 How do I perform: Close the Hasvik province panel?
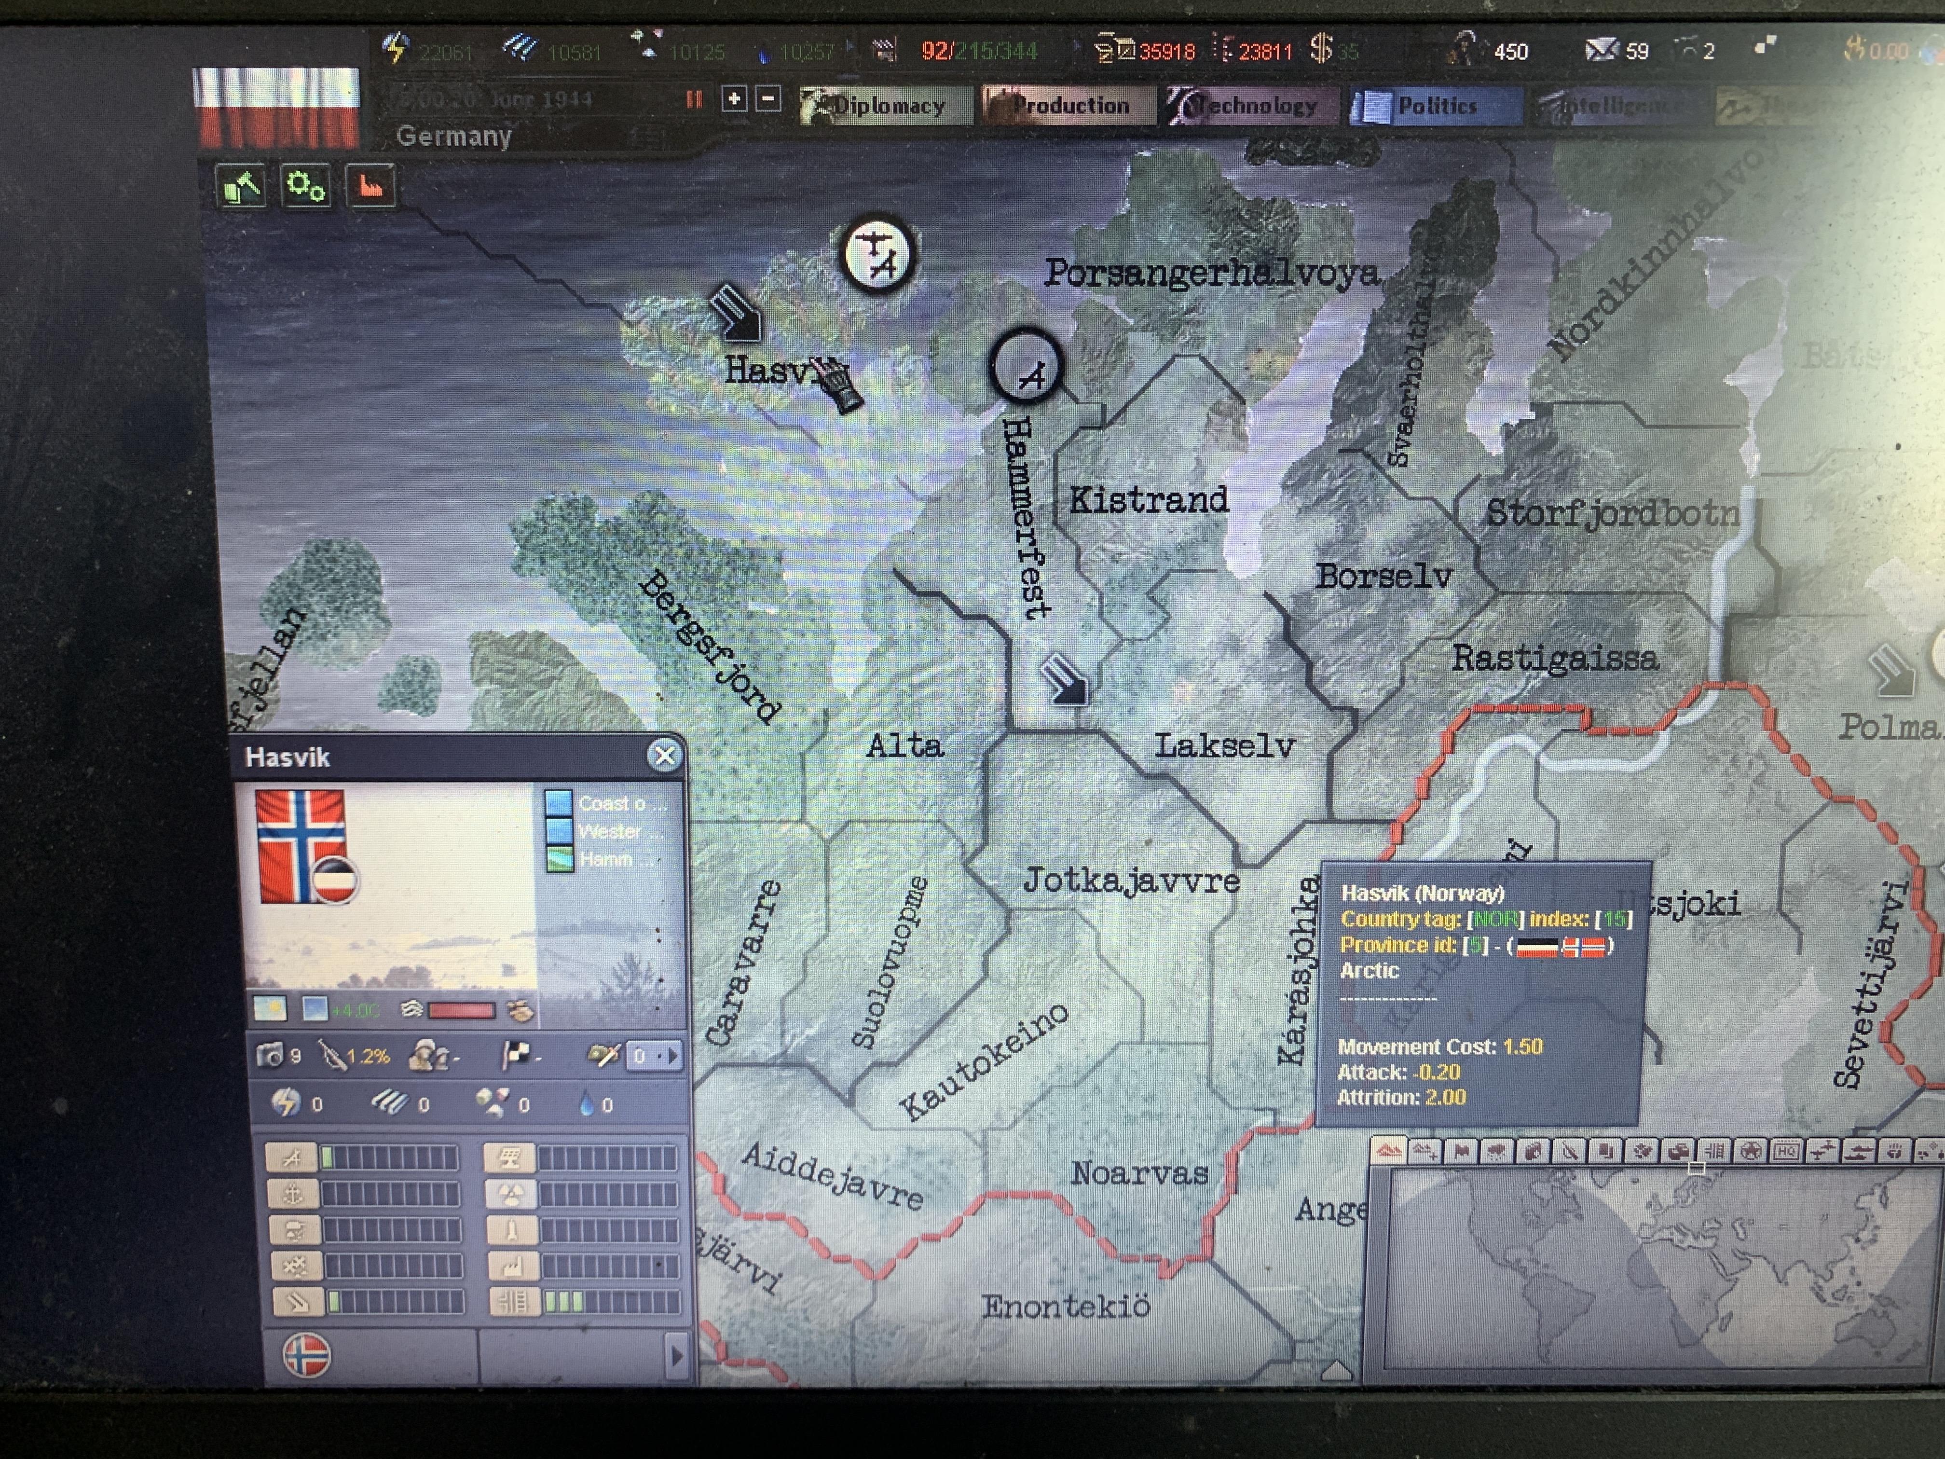point(665,756)
